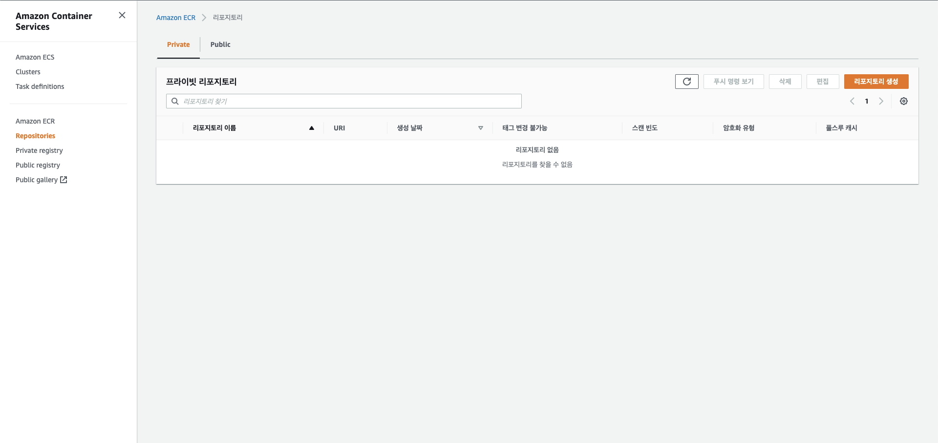Image resolution: width=938 pixels, height=443 pixels.
Task: Close the Amazon Container Services sidebar
Action: (122, 16)
